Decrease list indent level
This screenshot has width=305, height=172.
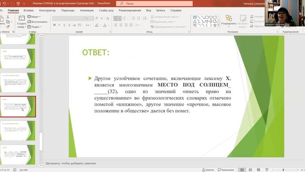pyautogui.click(x=133, y=18)
